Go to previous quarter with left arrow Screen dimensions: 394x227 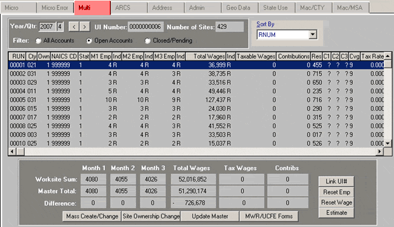click(74, 27)
